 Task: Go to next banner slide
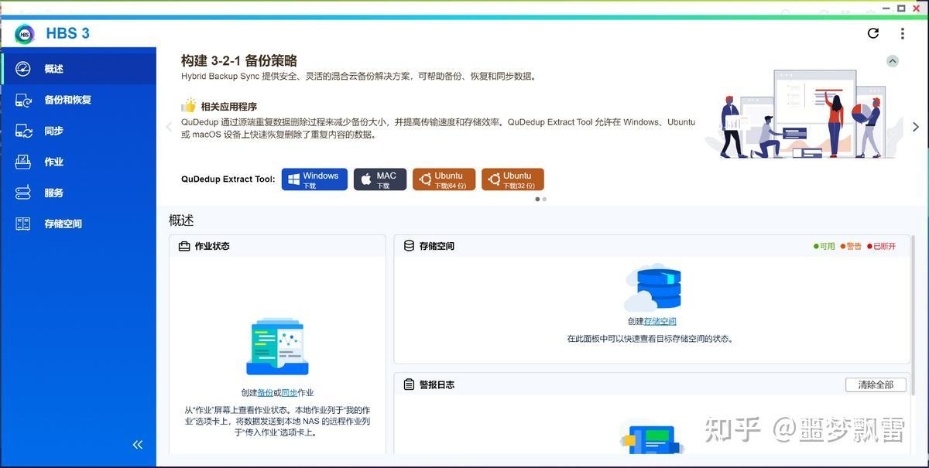pos(916,126)
